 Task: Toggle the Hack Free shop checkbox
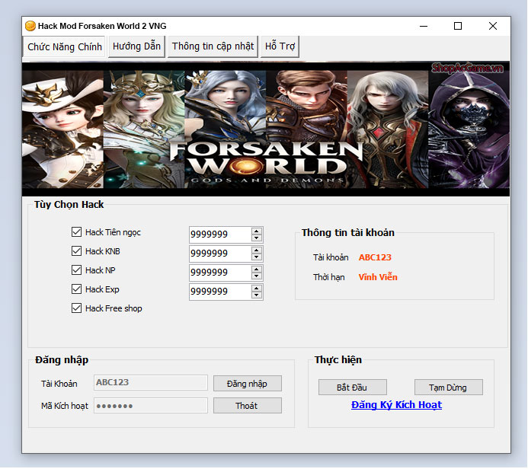(76, 308)
